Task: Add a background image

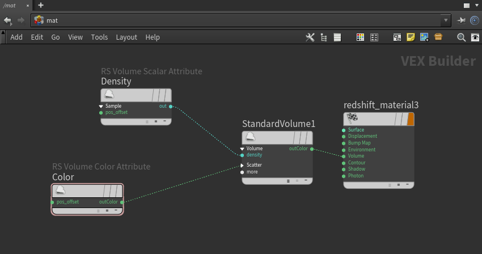Action: (424, 37)
